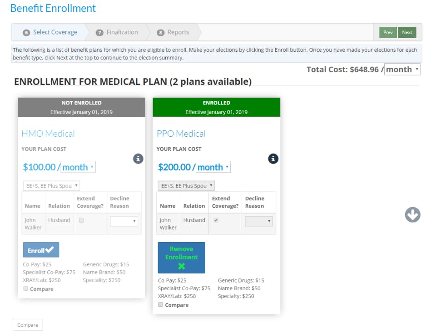Click the PPO Medical info icon
Screen dimensions: 436x333
point(273,159)
